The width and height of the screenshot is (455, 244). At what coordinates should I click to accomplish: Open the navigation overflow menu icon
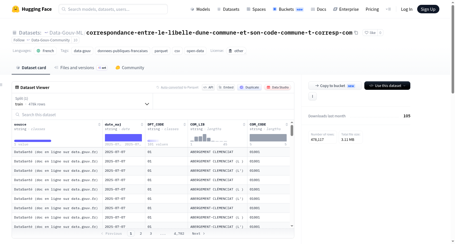click(388, 9)
